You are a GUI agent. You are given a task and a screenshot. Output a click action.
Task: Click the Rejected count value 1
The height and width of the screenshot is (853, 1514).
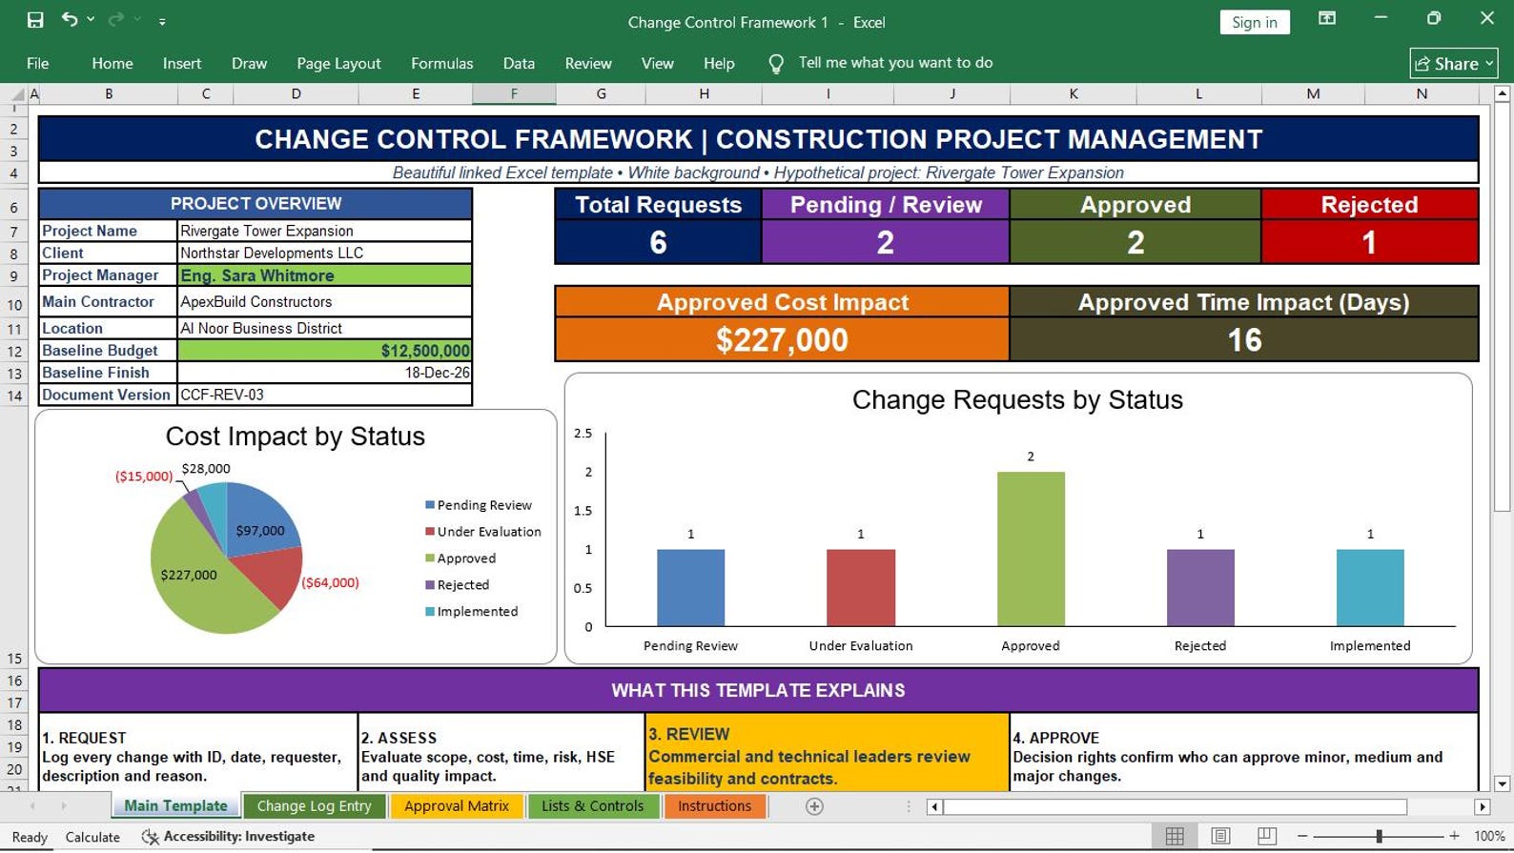click(1369, 242)
